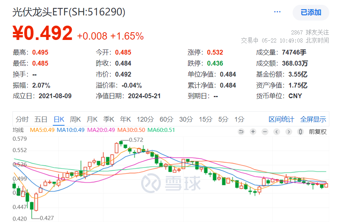Click the MA30:0.50 indicator label
The height and width of the screenshot is (222, 337).
[131, 130]
